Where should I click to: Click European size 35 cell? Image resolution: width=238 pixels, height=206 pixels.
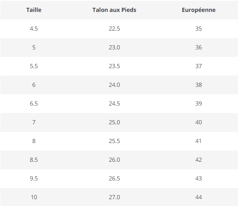[x=198, y=29]
